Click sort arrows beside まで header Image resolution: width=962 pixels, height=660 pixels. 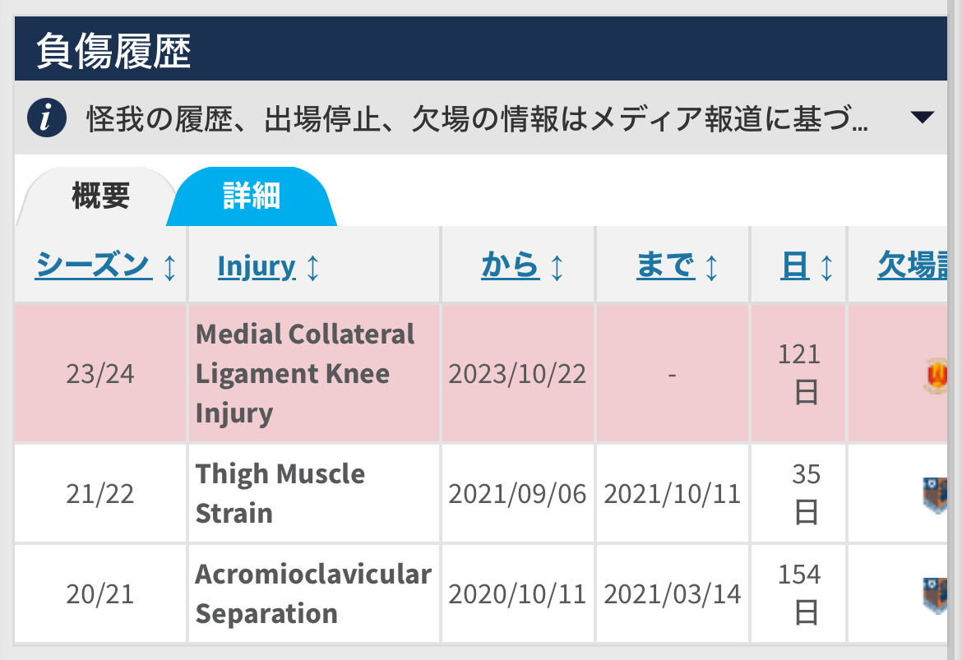[712, 267]
